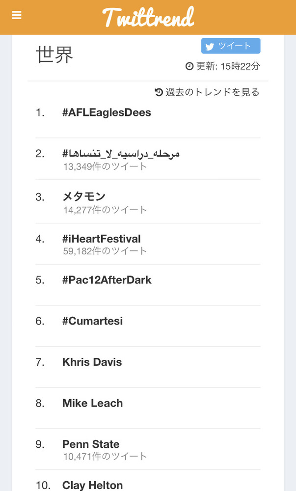Select the Mike Leach trend
The width and height of the screenshot is (296, 491).
92,404
